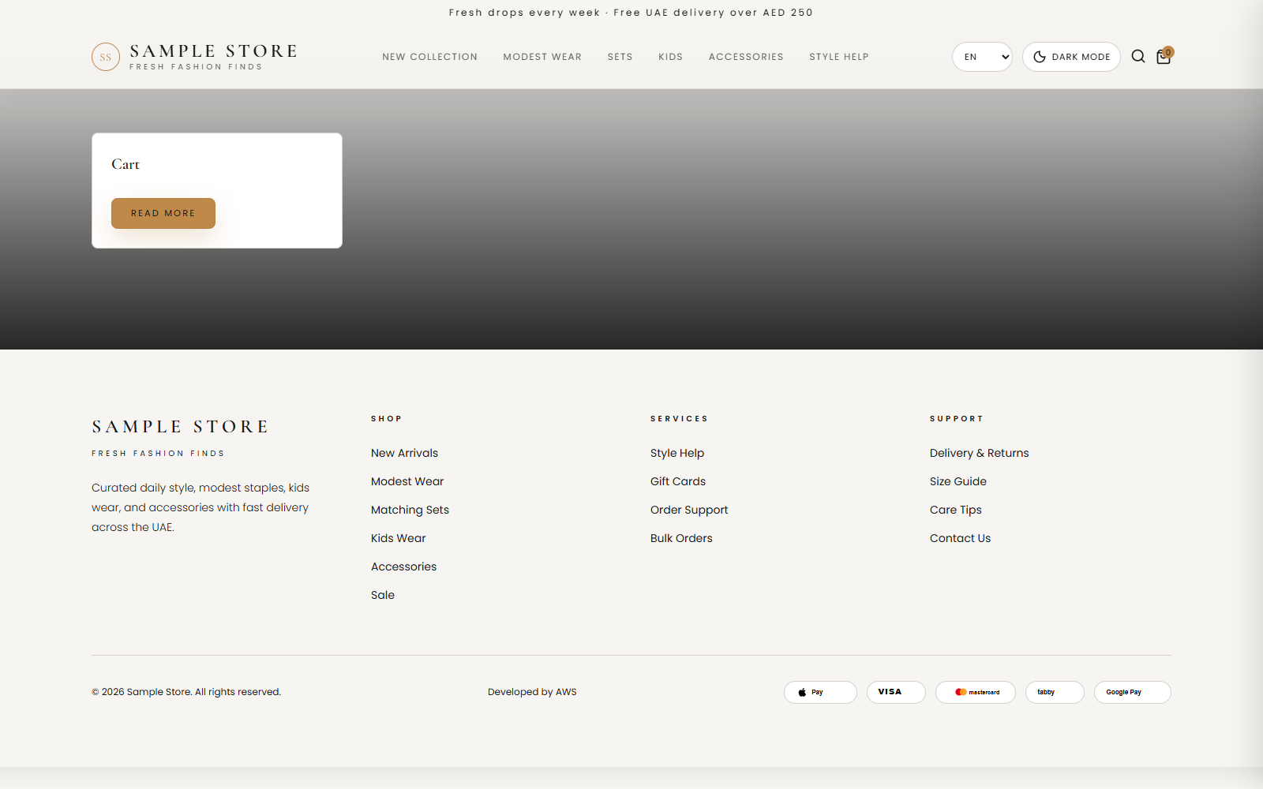Click the Mastercard payment badge
The image size is (1263, 789).
pos(976,692)
